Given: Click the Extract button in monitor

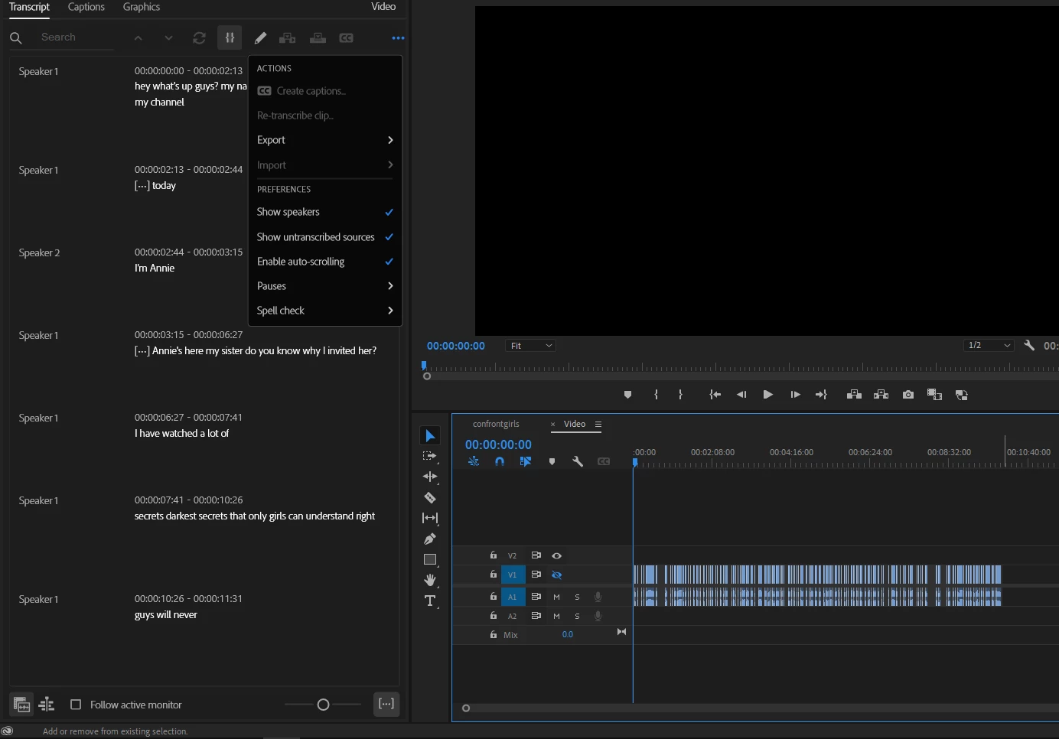Looking at the screenshot, I should [881, 395].
